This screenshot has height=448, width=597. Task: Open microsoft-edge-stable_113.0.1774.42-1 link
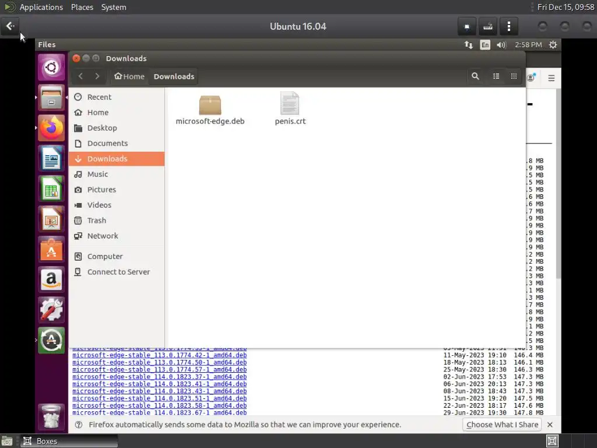coord(160,355)
